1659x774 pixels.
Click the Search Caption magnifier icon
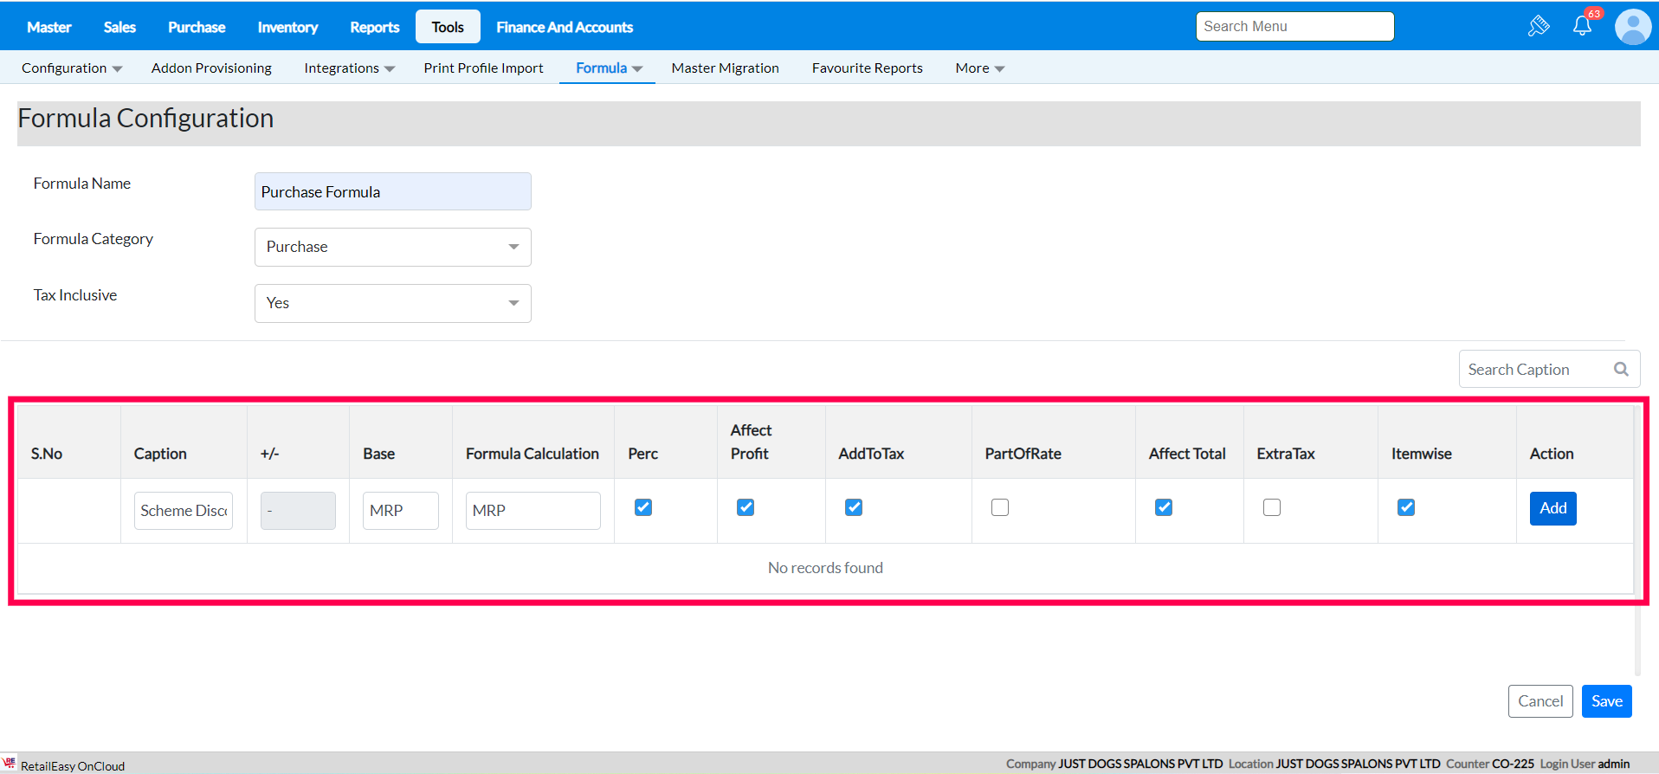(1621, 370)
